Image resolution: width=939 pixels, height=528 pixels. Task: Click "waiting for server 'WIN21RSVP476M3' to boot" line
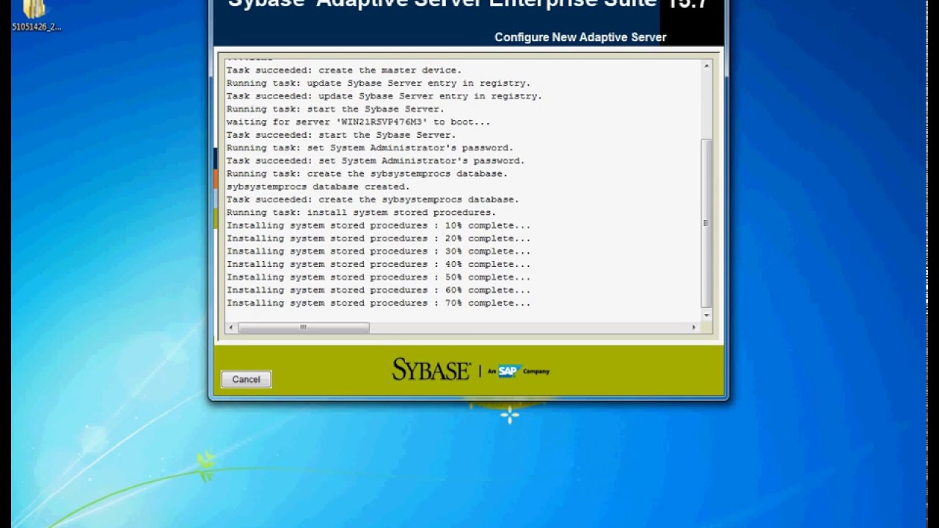click(x=358, y=122)
